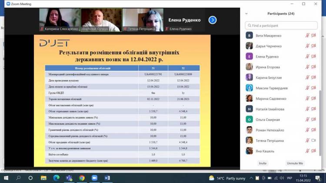Open the УКР keyboard language switcher
This screenshot has height=183, width=326.
tap(289, 178)
